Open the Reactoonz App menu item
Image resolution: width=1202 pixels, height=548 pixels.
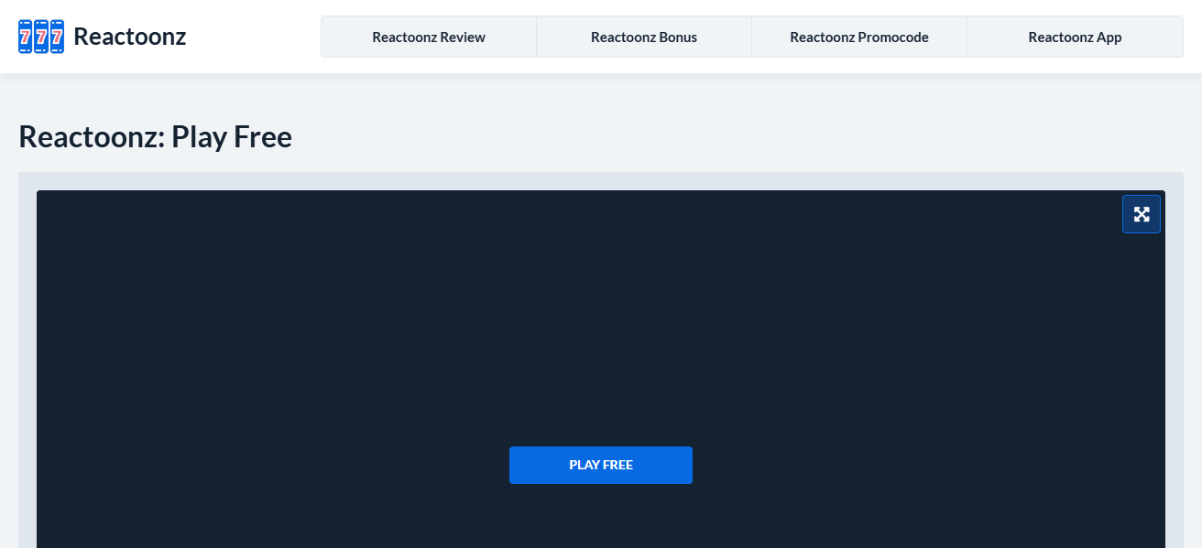[1075, 37]
